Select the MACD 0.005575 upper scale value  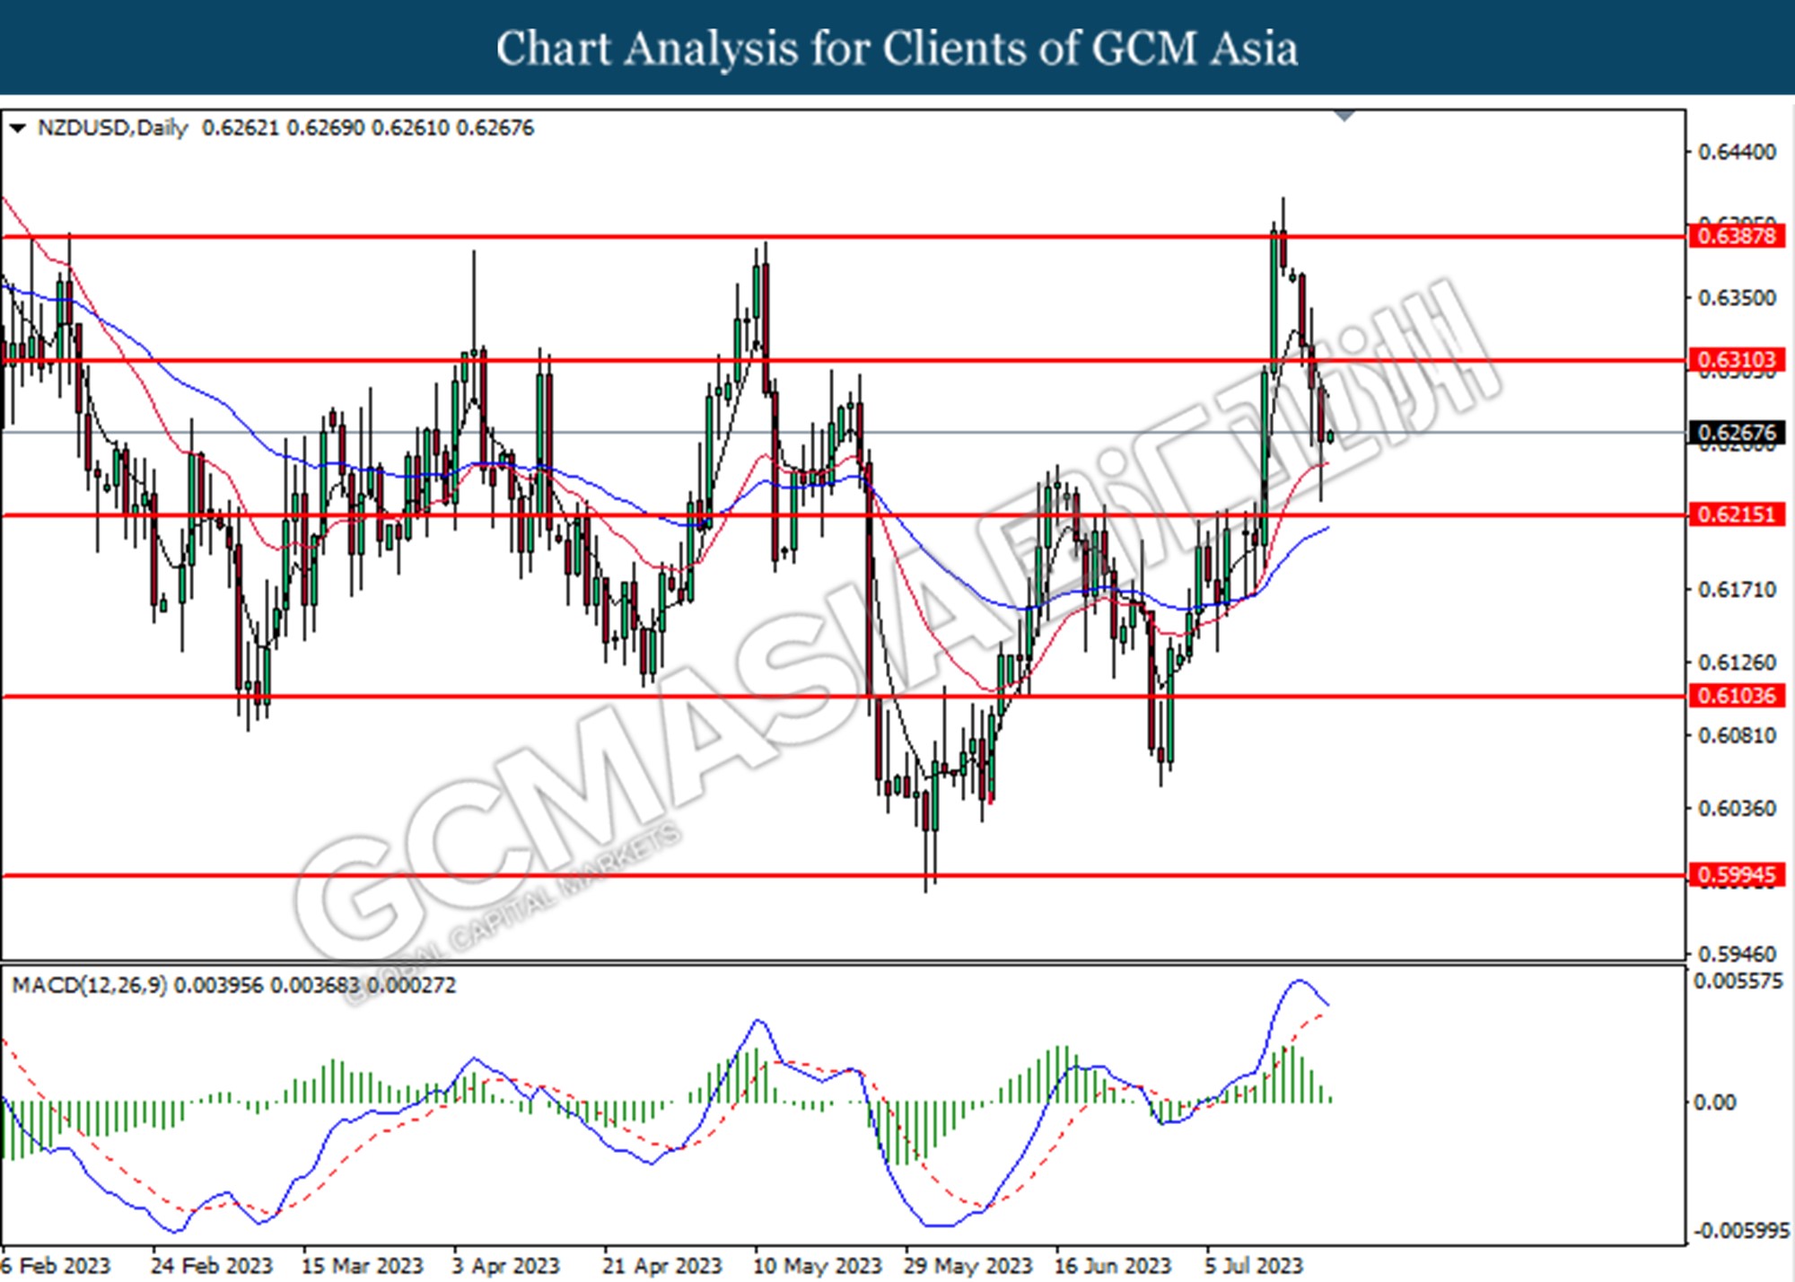[x=1738, y=981]
